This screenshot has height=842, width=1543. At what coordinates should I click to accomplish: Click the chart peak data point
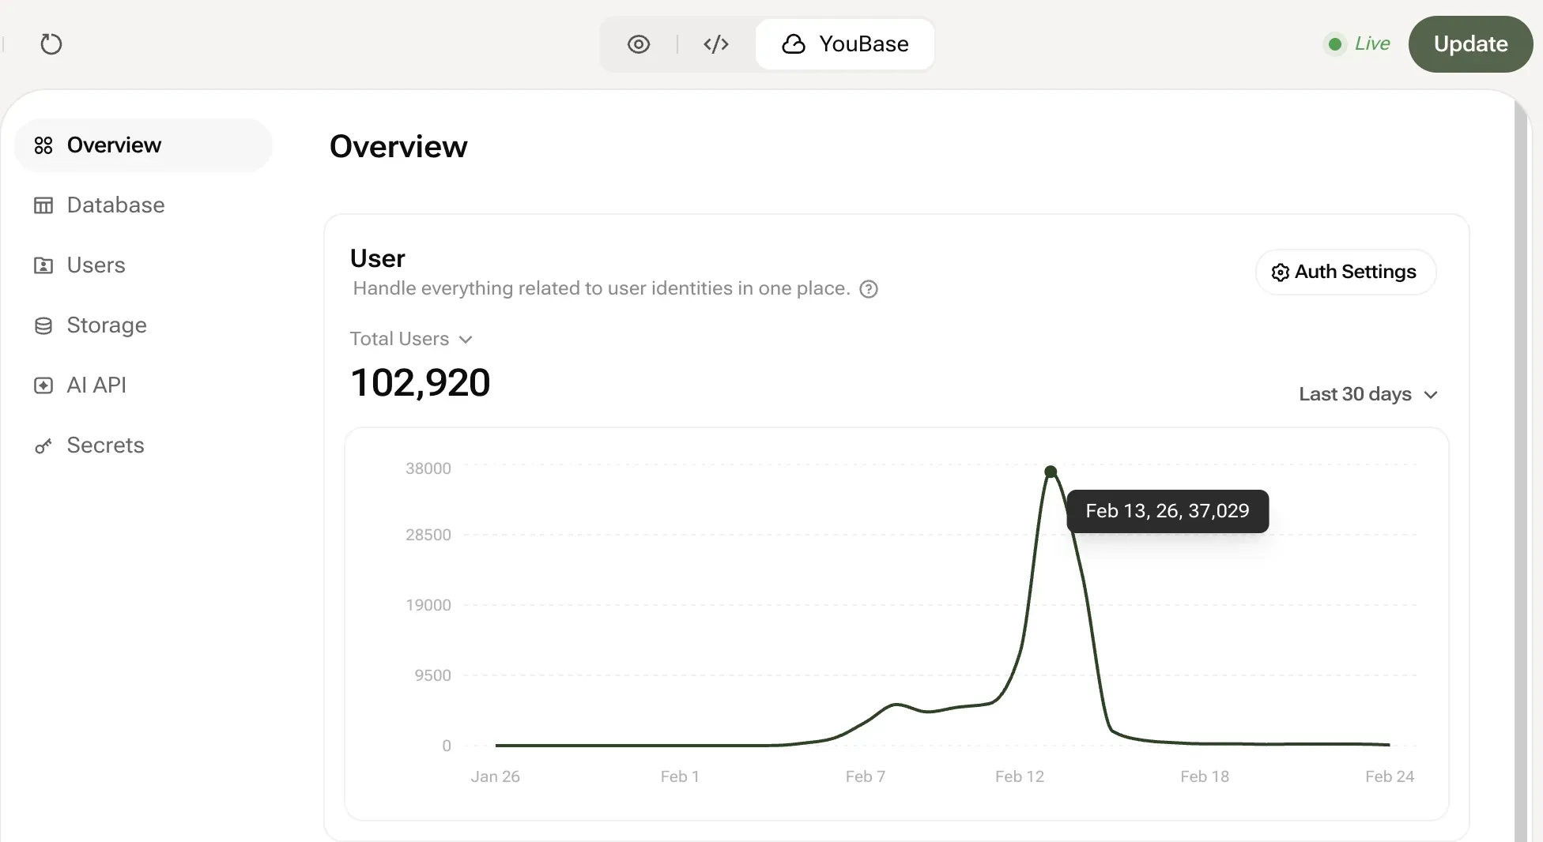(1051, 472)
